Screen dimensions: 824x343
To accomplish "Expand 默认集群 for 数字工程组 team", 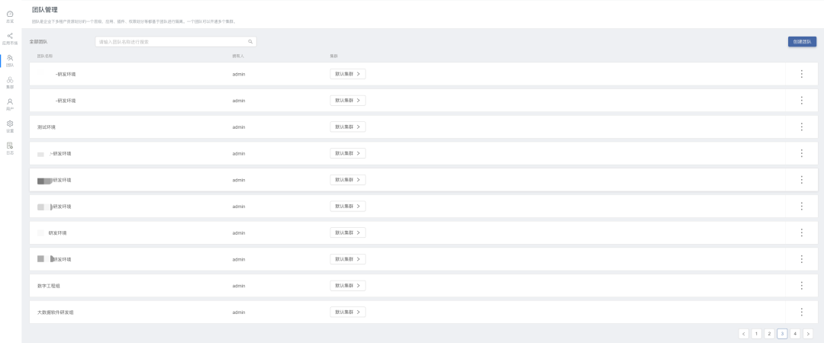I will click(348, 286).
